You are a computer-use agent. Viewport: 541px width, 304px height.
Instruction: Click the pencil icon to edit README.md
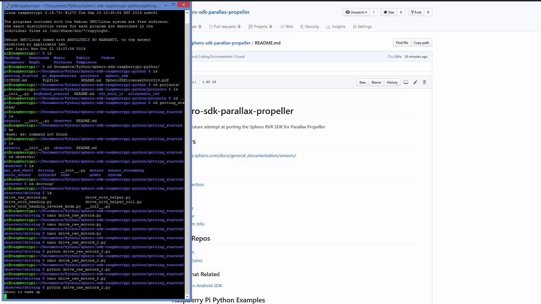(x=415, y=82)
